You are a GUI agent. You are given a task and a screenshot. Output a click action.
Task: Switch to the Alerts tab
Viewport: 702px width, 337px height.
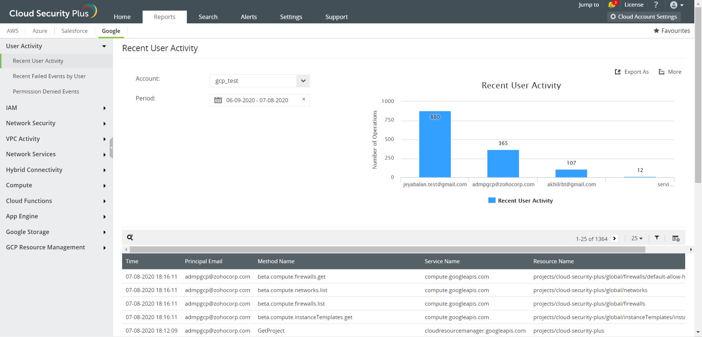coord(249,17)
